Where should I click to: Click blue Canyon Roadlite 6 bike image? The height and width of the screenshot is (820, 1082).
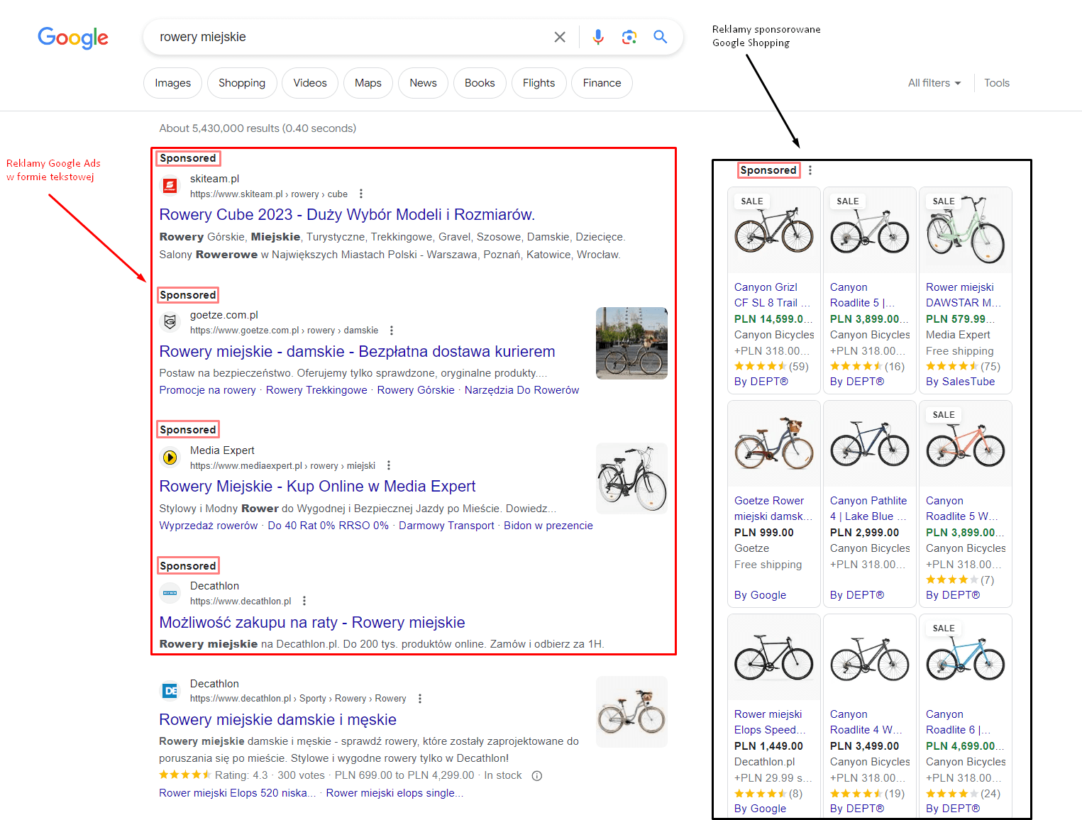(x=966, y=658)
